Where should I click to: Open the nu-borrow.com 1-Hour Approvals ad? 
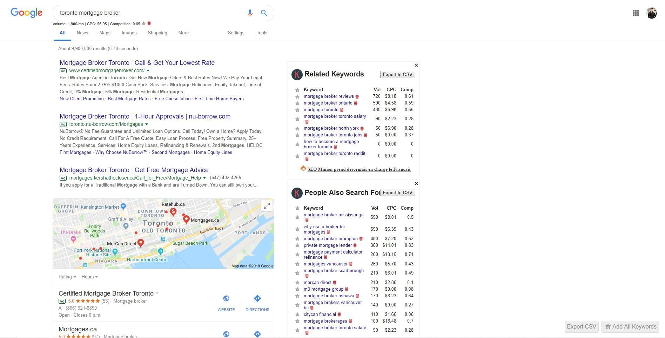[x=145, y=116]
